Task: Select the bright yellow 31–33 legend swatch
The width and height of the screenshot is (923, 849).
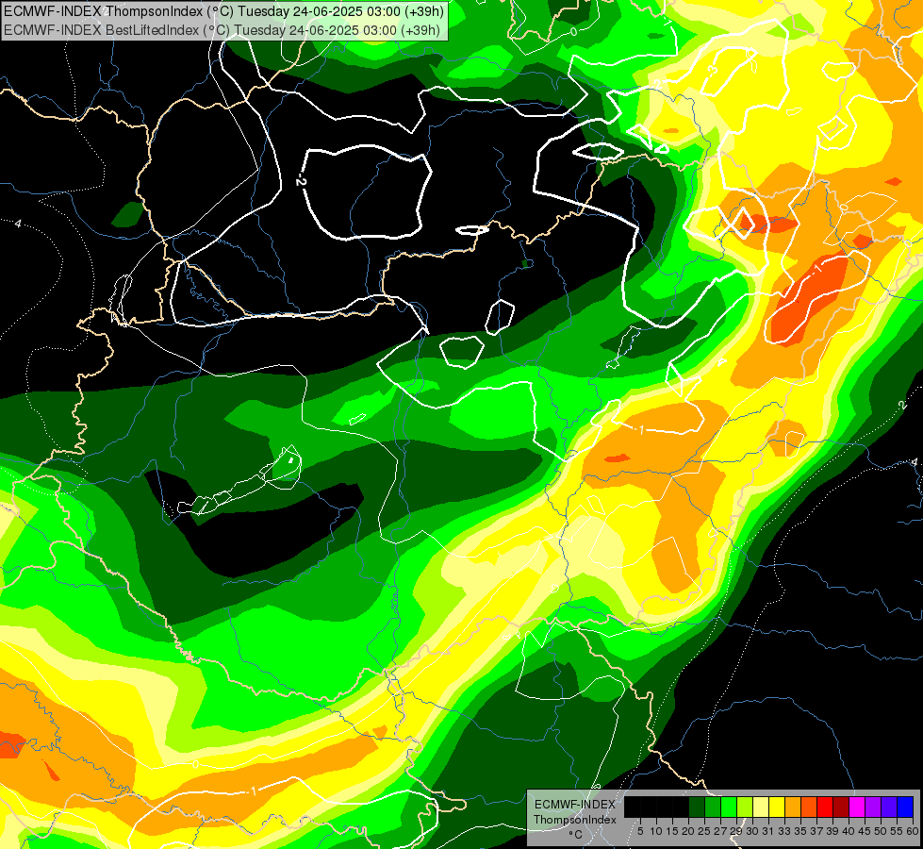Action: [777, 807]
